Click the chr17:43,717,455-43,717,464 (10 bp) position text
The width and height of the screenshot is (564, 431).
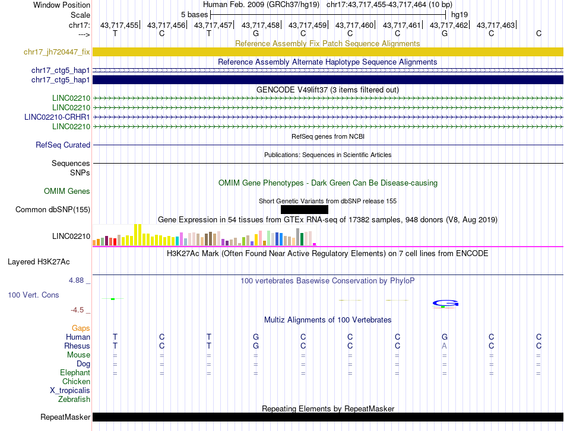389,5
